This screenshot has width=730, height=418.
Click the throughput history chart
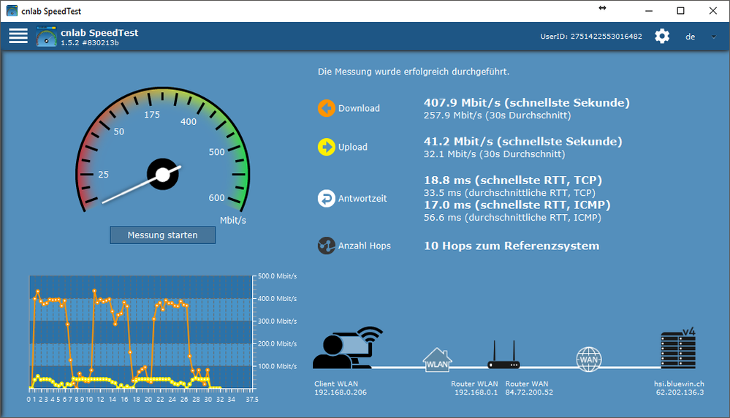[141, 332]
